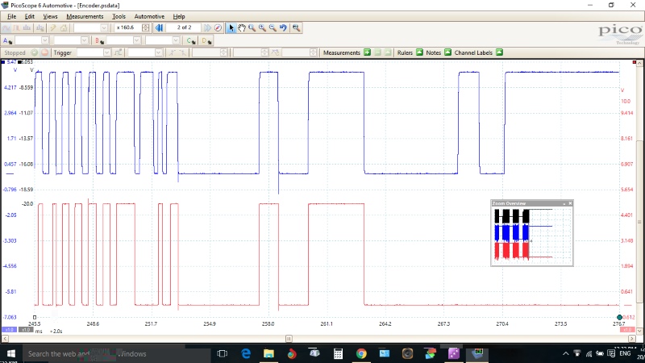
Task: Launch Microsoft Edge from taskbar
Action: click(246, 353)
